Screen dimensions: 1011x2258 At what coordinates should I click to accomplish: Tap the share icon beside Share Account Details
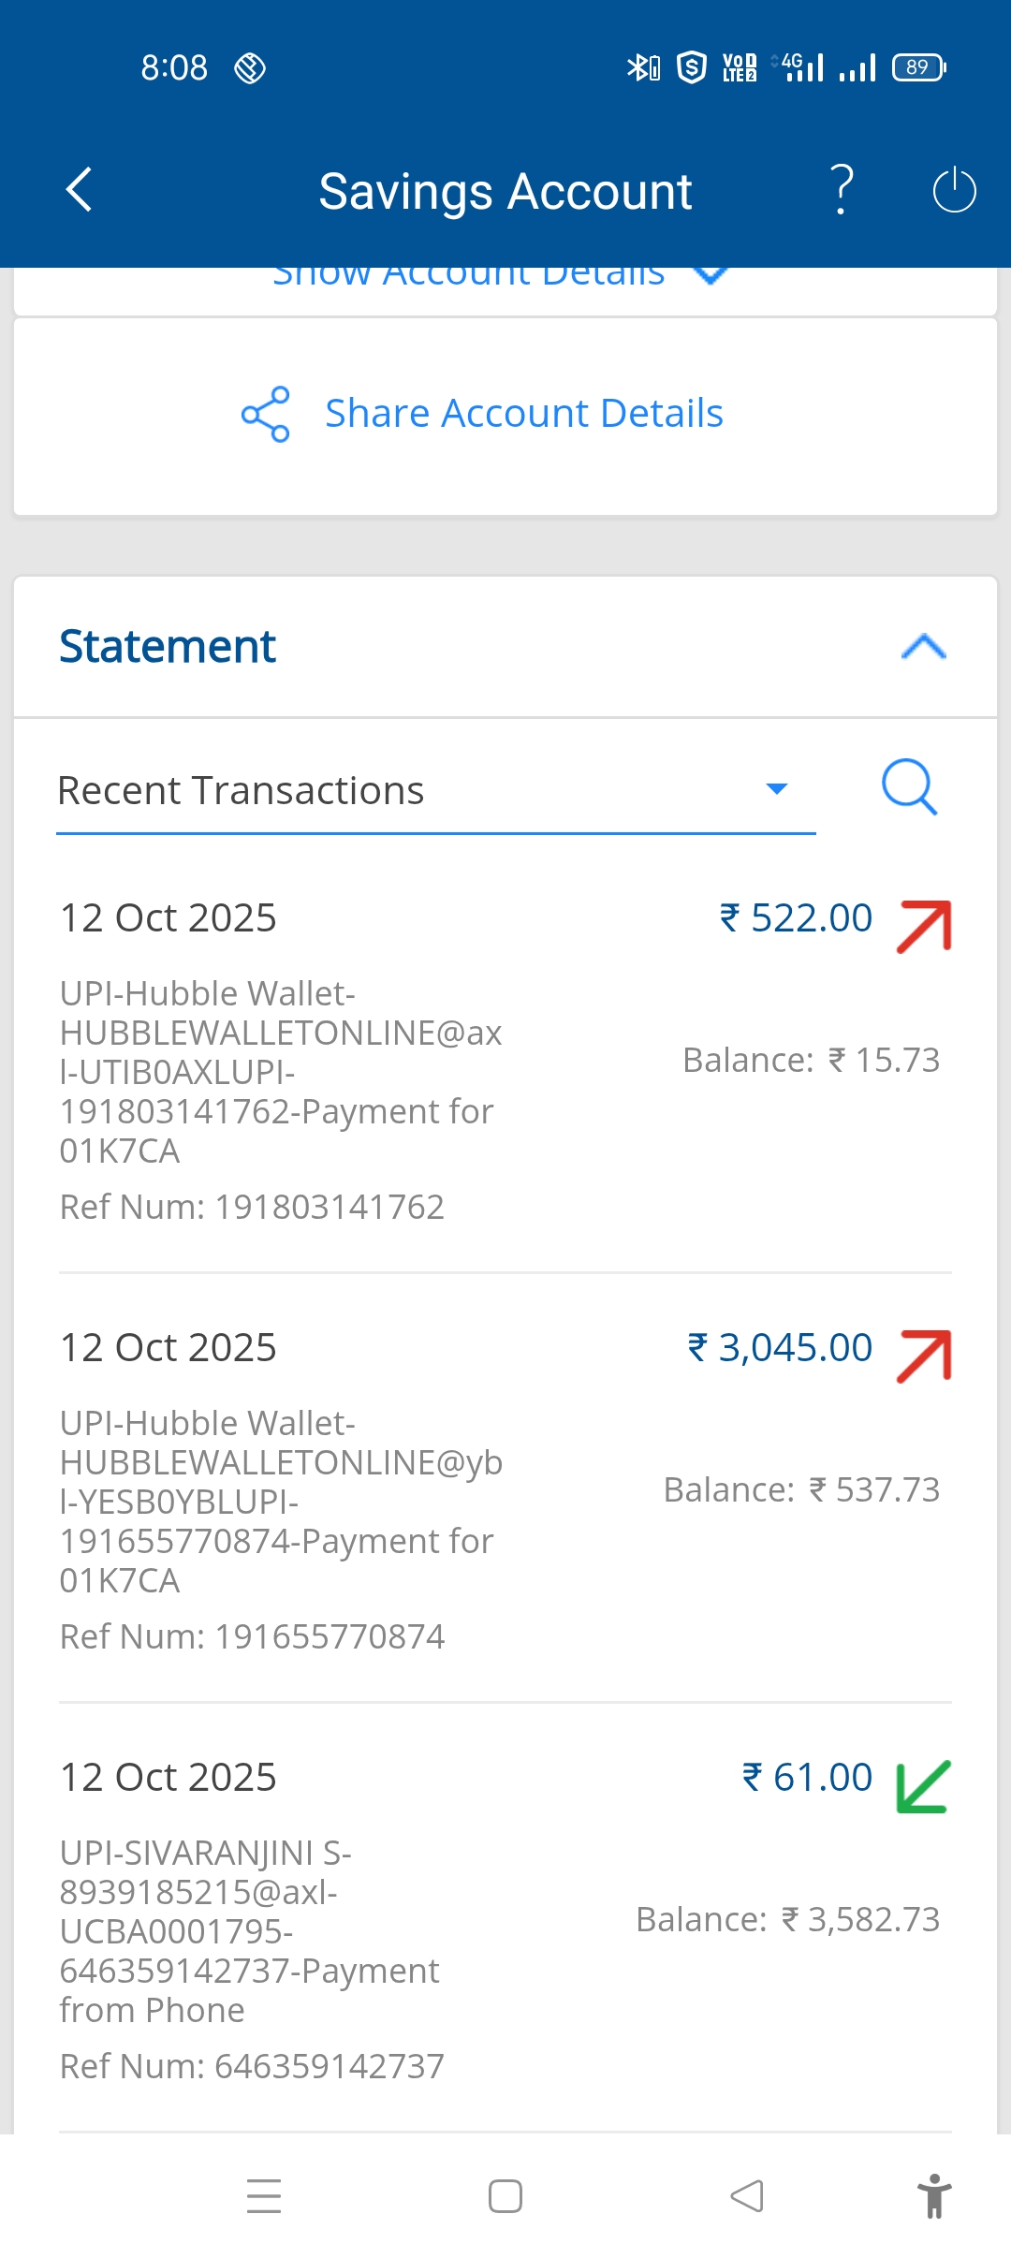[266, 414]
